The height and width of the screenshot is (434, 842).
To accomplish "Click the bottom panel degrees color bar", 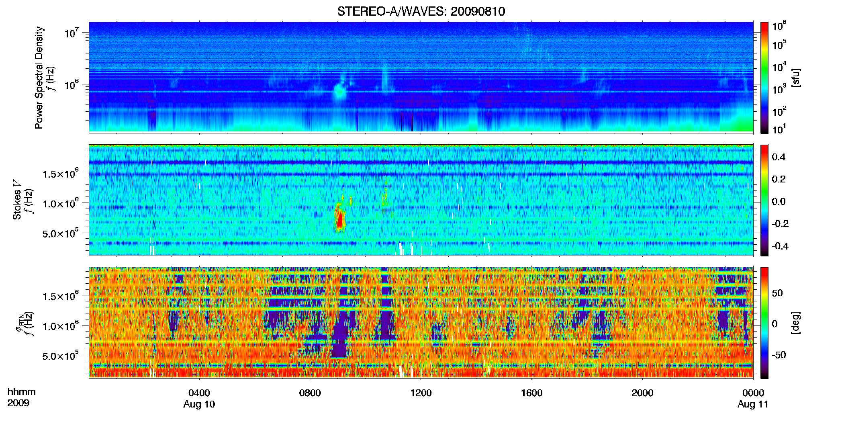I will coord(764,323).
